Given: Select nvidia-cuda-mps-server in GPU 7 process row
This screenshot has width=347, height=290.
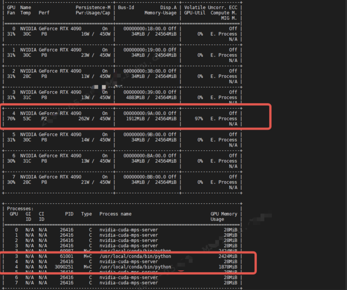Looking at the screenshot, I should click(129, 283).
